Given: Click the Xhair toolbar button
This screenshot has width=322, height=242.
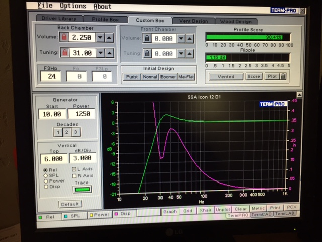Looking at the screenshot, I should [205, 210].
